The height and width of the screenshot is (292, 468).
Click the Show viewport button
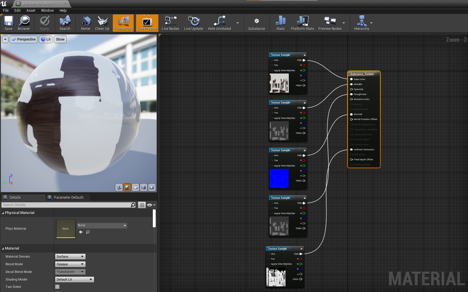click(60, 39)
